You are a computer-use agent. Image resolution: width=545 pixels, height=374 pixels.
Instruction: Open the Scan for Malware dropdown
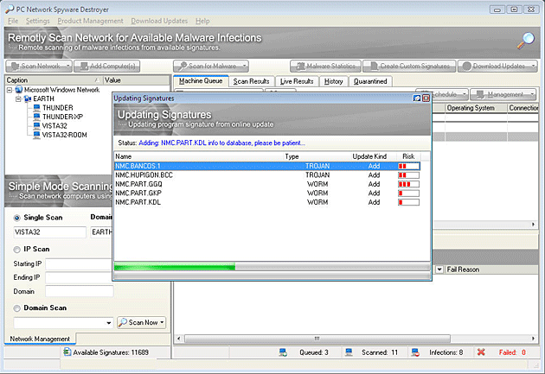coord(244,66)
